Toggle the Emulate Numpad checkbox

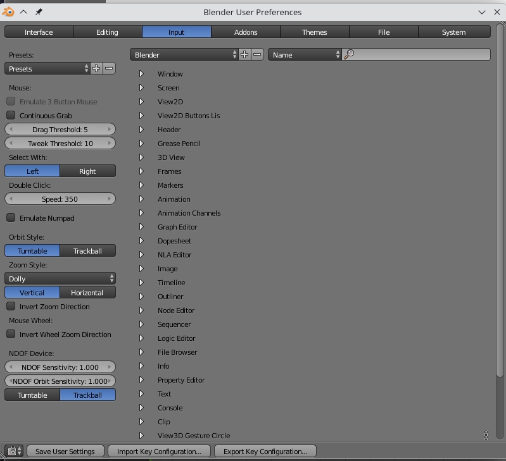click(x=11, y=218)
